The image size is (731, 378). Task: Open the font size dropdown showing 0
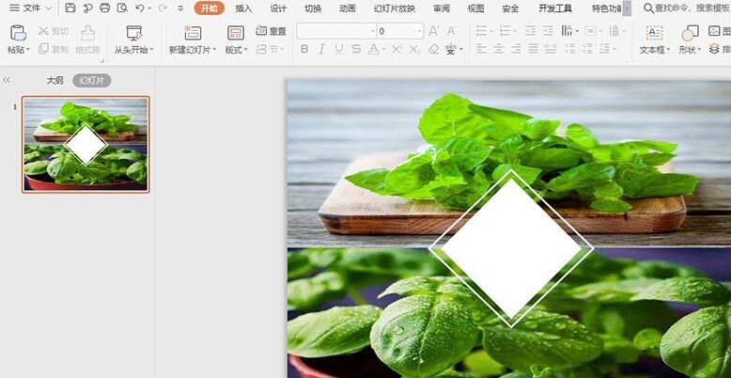point(420,31)
